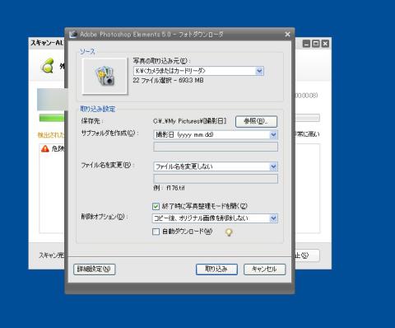
Task: Click the Photo Downloader title bar icon
Action: (73, 35)
